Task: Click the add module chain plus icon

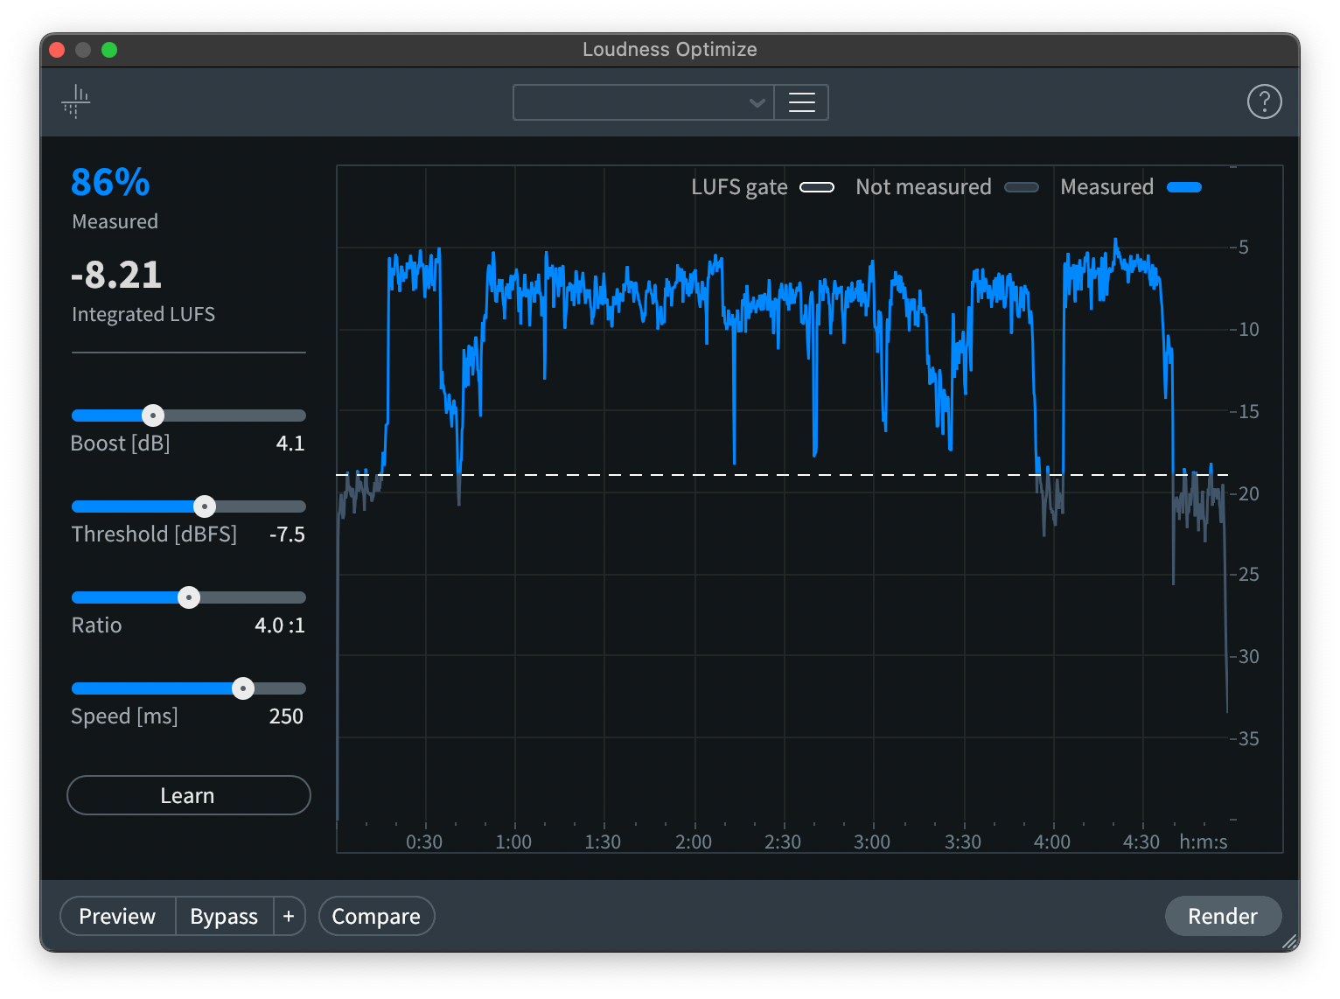Action: [289, 916]
